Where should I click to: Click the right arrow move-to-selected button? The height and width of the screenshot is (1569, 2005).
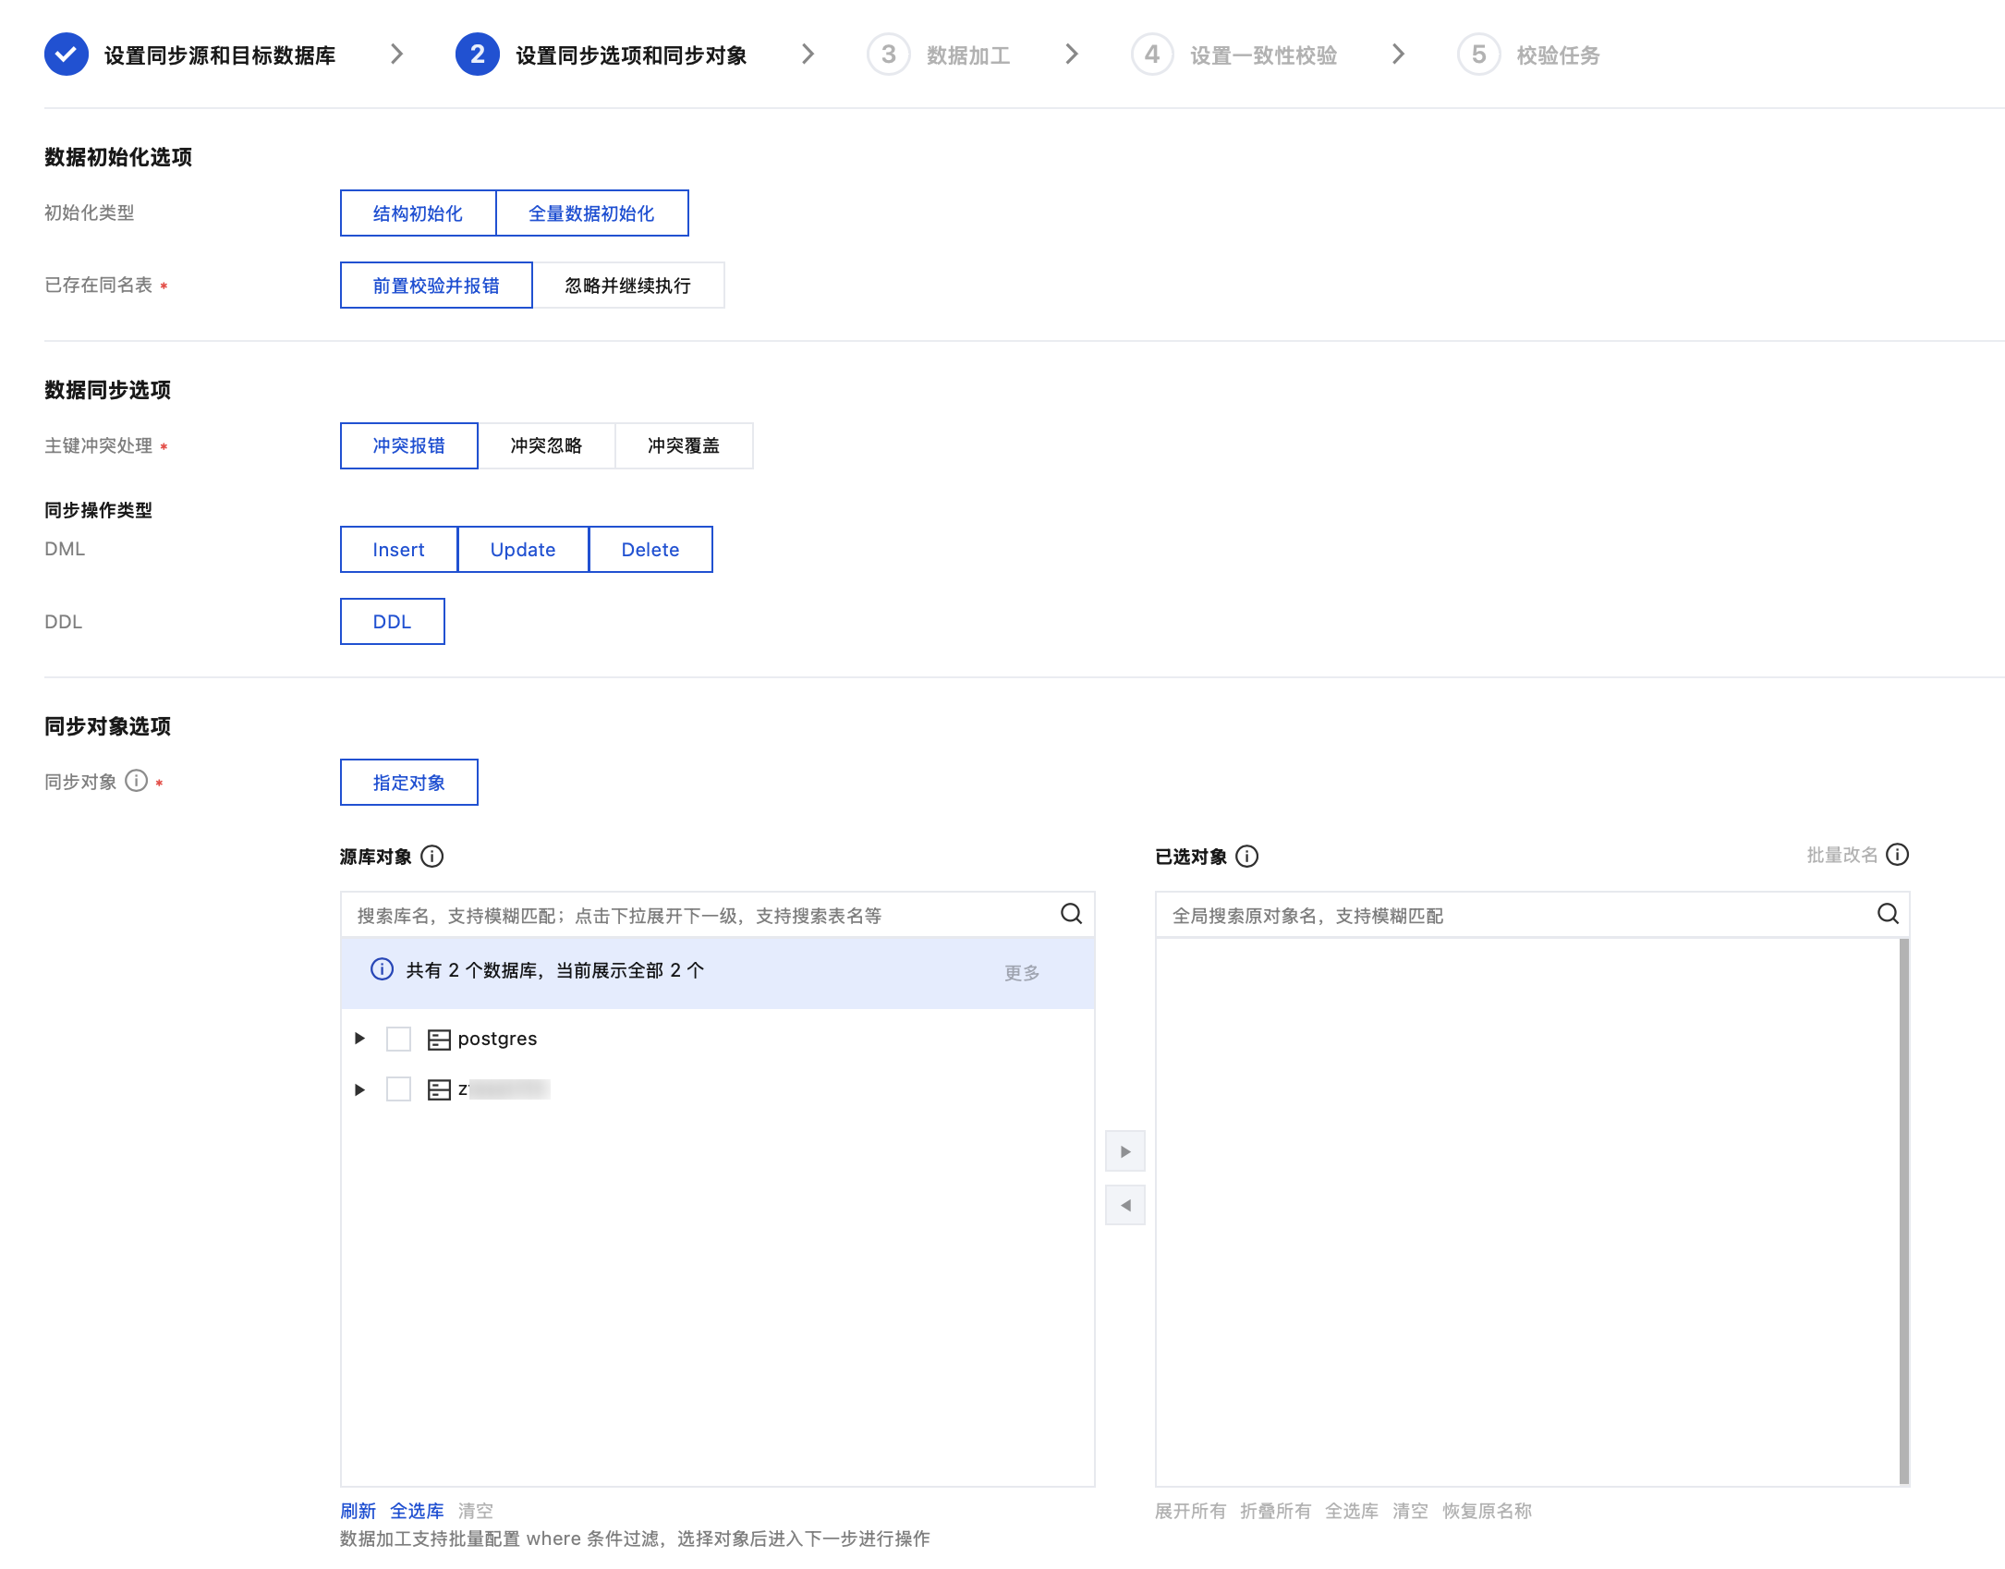click(x=1124, y=1151)
